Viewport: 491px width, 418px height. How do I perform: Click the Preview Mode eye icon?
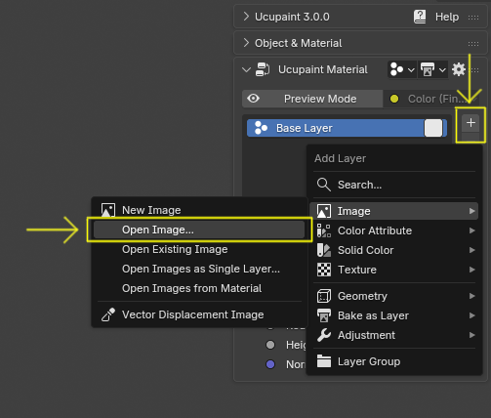coord(253,99)
